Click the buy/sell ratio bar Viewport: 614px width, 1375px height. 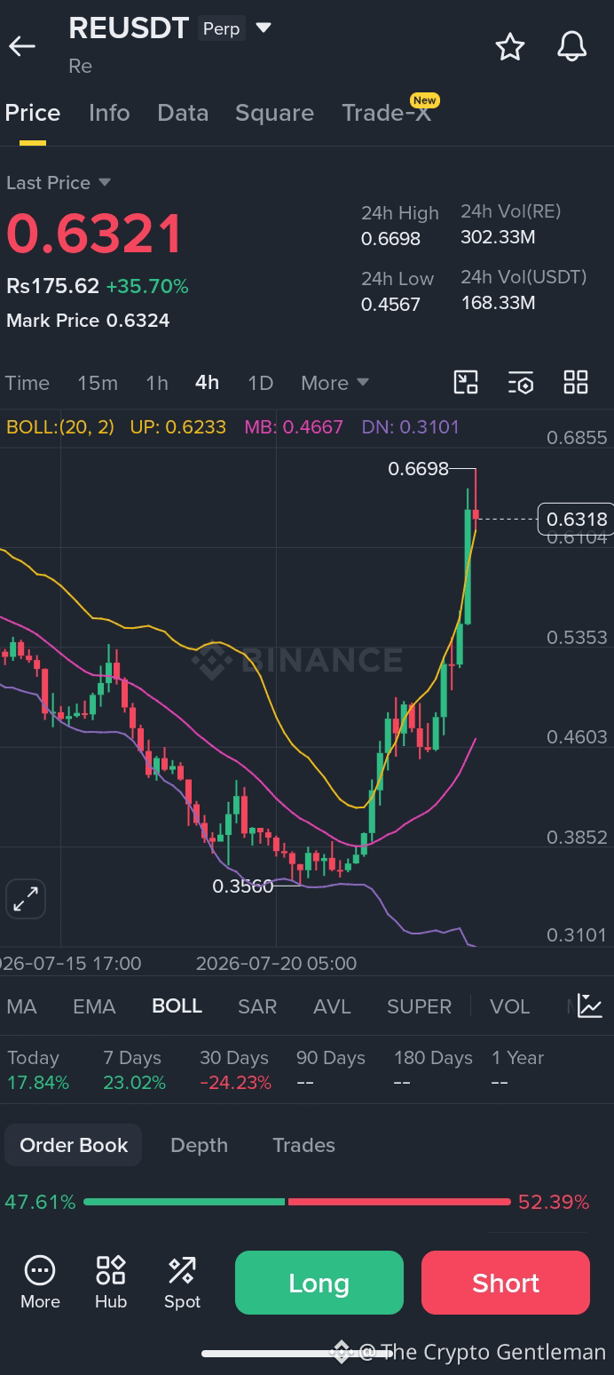[x=297, y=1202]
